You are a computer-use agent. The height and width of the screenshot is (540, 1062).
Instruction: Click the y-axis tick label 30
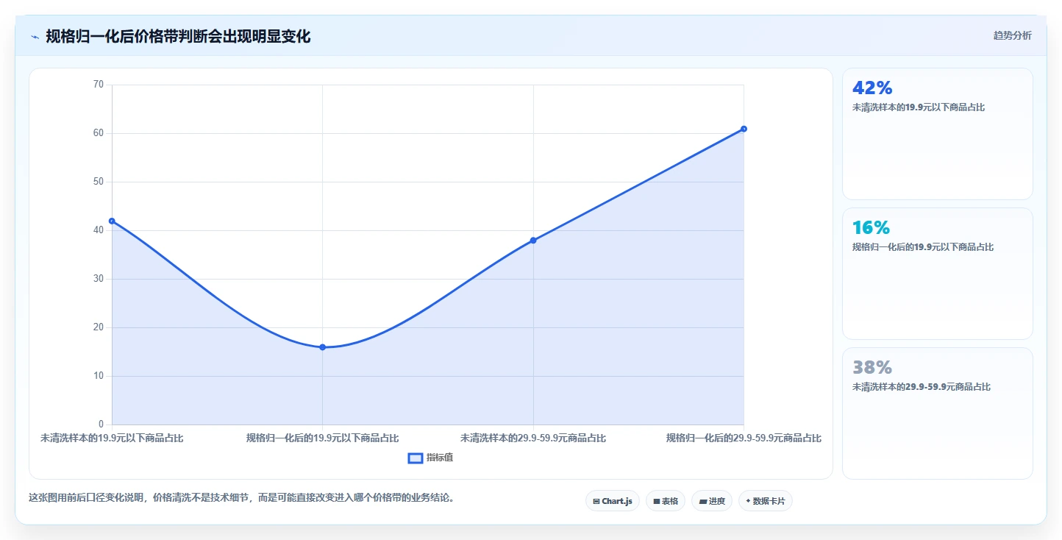(x=99, y=279)
